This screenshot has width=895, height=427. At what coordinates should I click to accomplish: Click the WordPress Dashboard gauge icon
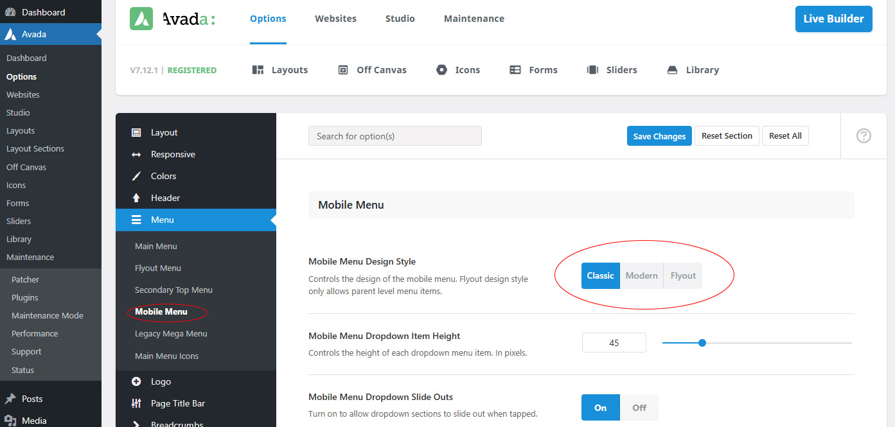tap(10, 12)
